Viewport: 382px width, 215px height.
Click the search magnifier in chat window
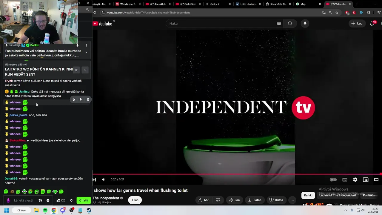click(x=87, y=10)
